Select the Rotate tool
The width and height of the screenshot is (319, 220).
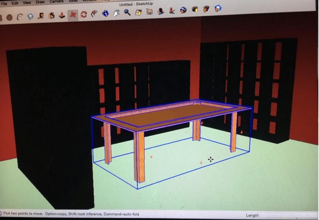tap(83, 14)
